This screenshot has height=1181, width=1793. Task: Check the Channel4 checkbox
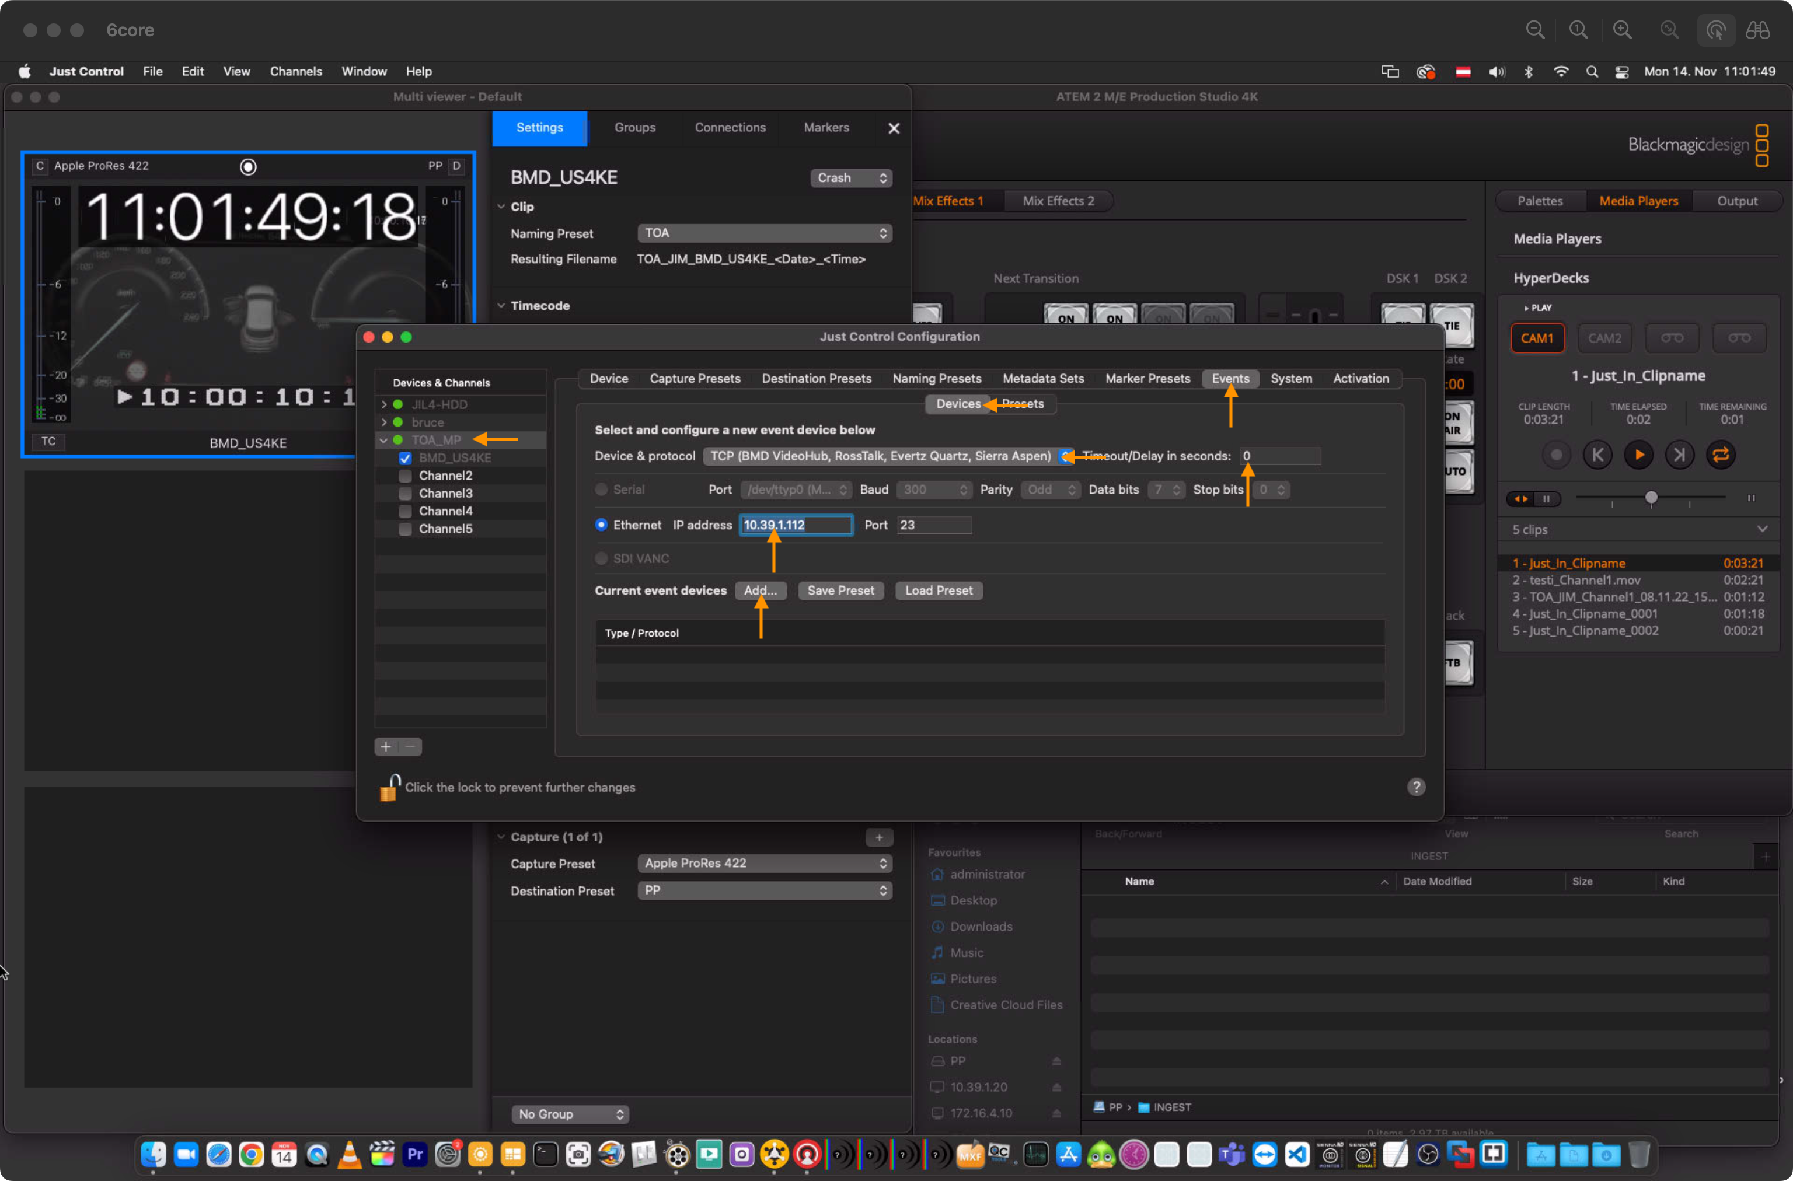pos(405,511)
